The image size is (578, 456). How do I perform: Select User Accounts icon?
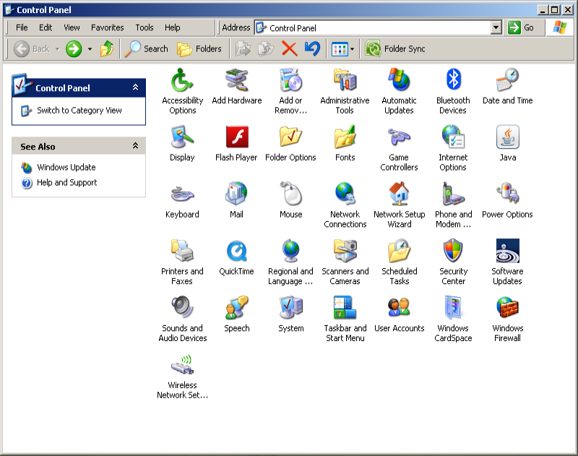coord(400,314)
